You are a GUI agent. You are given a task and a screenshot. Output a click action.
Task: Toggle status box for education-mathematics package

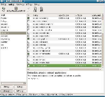point(29,54)
